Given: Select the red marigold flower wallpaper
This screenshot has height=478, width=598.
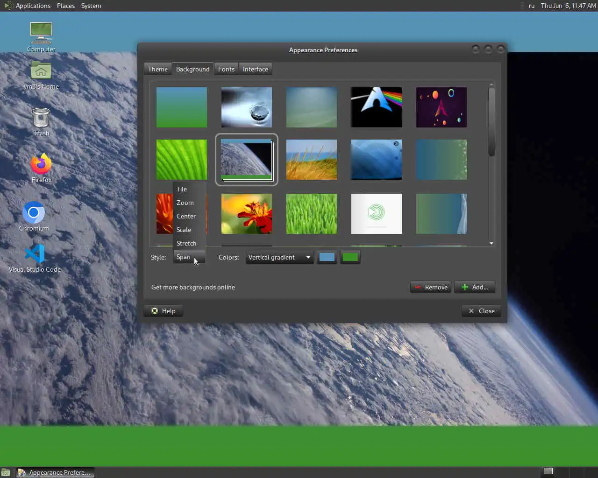Looking at the screenshot, I should [x=247, y=214].
